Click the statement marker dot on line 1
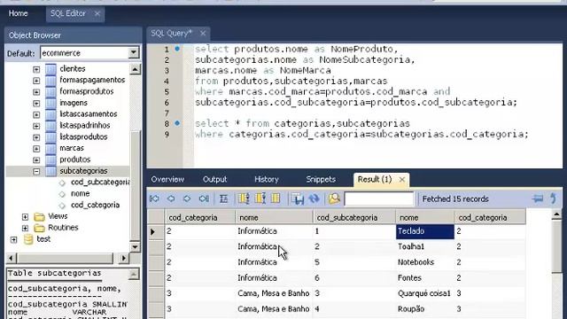 177,49
